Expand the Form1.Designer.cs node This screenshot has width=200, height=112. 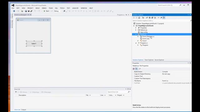pos(138,37)
